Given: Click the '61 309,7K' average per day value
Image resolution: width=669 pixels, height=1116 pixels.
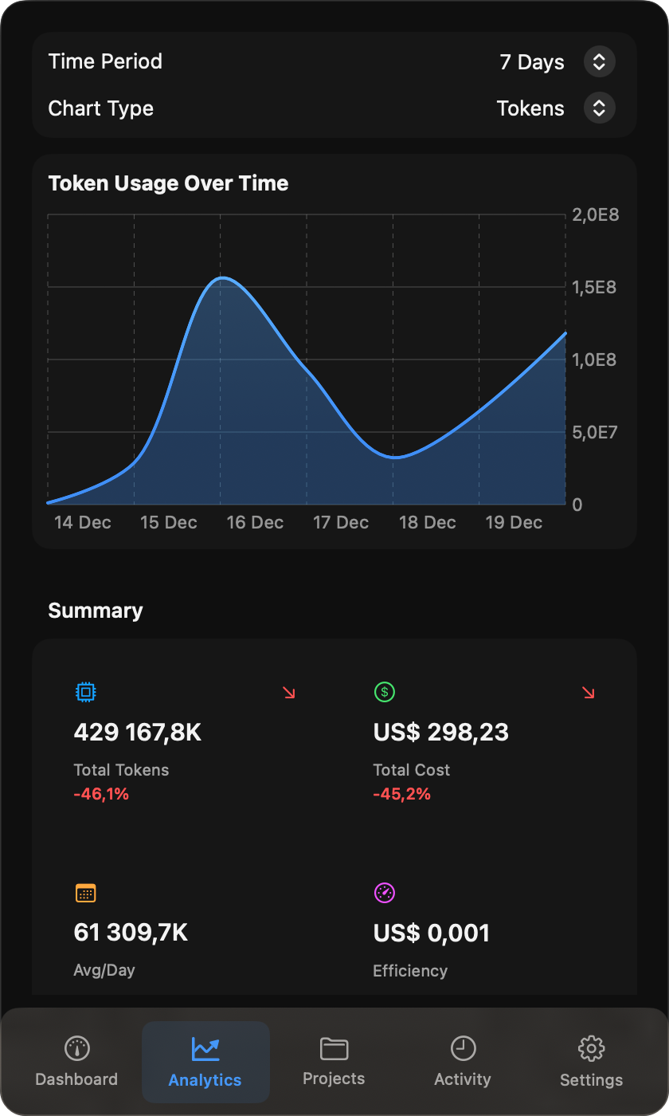Looking at the screenshot, I should pyautogui.click(x=131, y=933).
